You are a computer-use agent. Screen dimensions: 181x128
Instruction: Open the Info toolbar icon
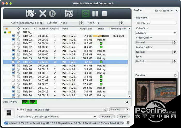coord(52,13)
